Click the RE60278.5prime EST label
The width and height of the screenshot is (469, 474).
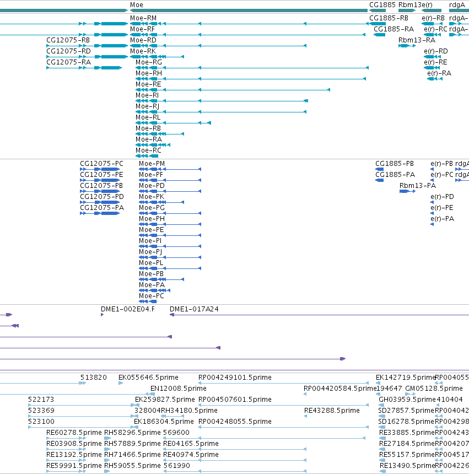[x=74, y=433]
